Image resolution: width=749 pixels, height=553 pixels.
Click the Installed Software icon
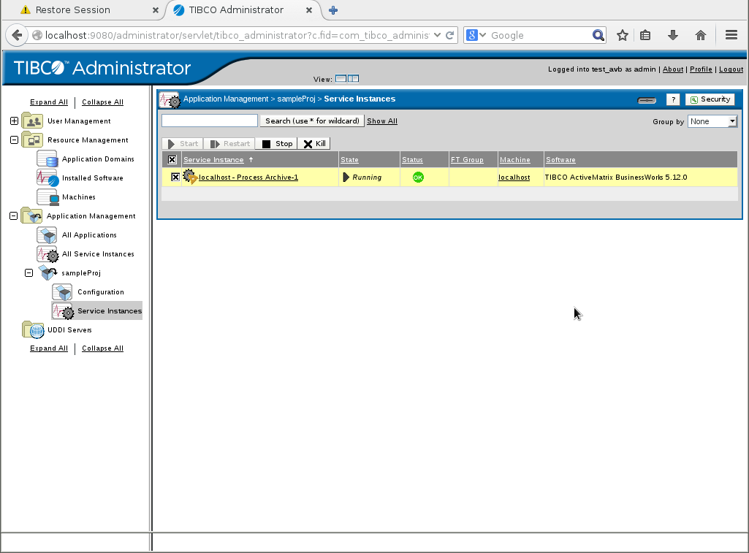click(47, 178)
